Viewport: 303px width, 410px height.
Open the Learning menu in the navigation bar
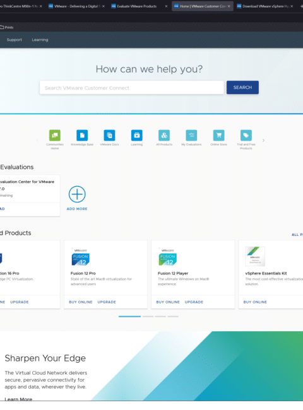coord(40,40)
